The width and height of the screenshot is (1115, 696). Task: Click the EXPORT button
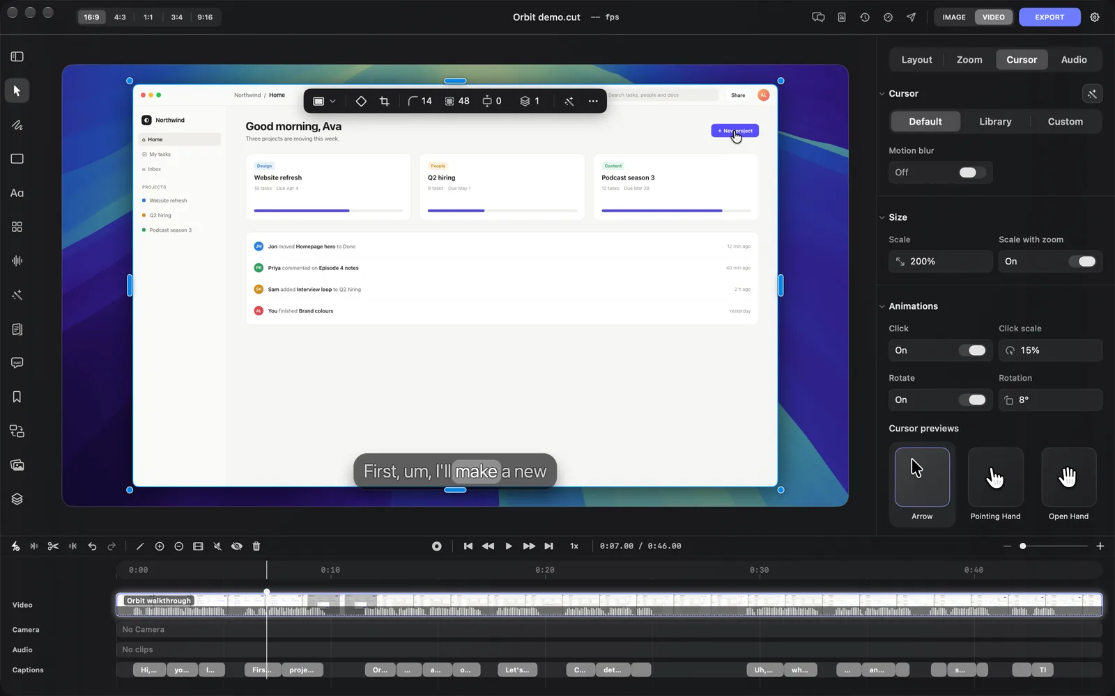(1049, 17)
